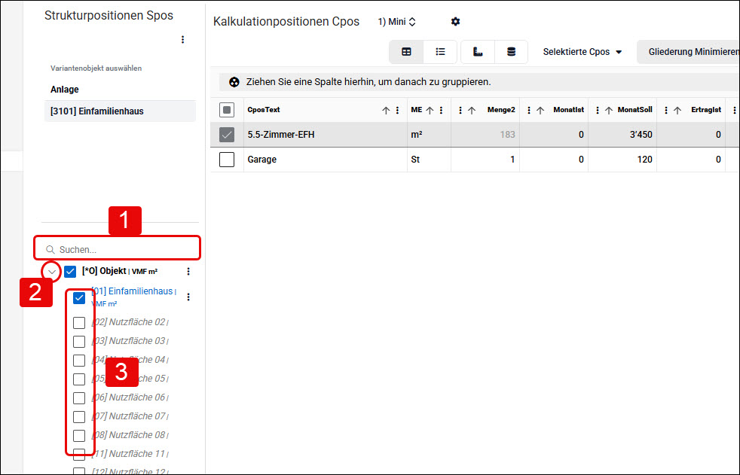
Task: Open the three-dot menu for [01] Einfamilienhaus
Action: (x=188, y=297)
